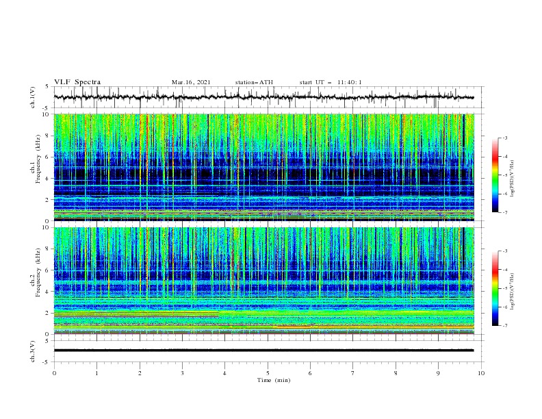
Task: Click ch.1 color bar tick "-6"
Action: [x=505, y=194]
